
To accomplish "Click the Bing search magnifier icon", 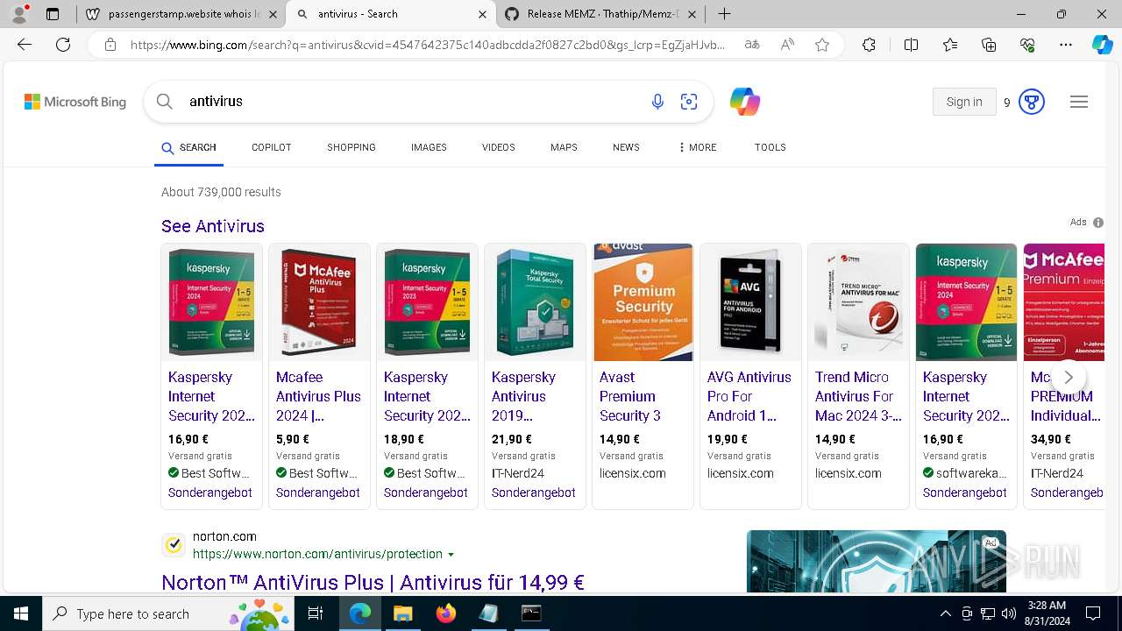I will pos(164,102).
